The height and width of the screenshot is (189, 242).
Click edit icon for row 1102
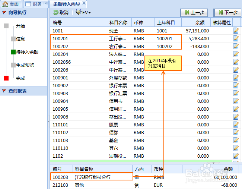pyautogui.click(x=236, y=156)
